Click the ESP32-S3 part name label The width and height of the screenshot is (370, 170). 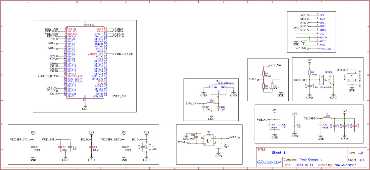(89, 25)
